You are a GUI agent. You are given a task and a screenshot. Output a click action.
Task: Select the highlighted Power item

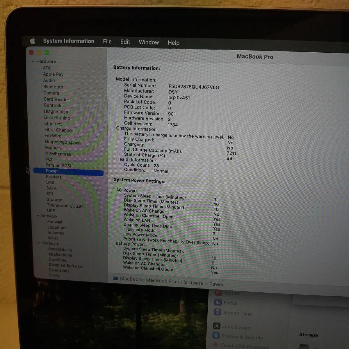[x=68, y=171]
